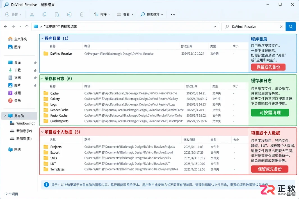Click the delete trash can icon
This screenshot has width=299, height=199.
click(82, 15)
